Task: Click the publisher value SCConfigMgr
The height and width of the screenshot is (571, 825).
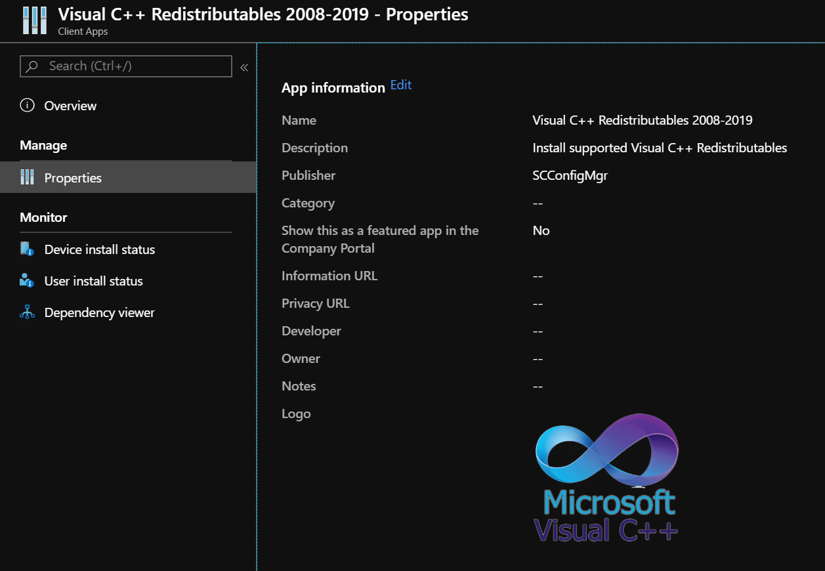Action: pos(570,175)
